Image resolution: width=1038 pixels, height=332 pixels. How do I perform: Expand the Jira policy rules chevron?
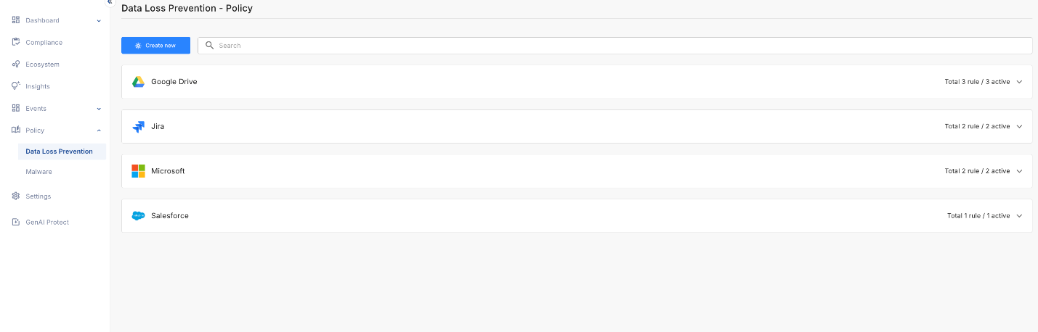[x=1019, y=127]
